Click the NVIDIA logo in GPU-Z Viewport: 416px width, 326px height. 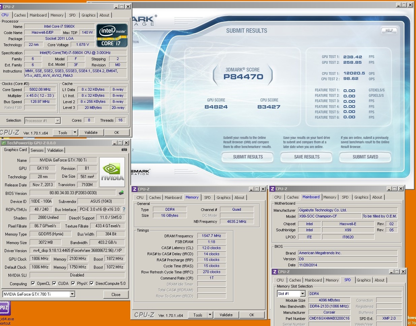[x=112, y=172]
